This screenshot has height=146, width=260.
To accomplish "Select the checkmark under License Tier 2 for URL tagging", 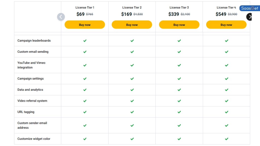I will click(x=132, y=112).
